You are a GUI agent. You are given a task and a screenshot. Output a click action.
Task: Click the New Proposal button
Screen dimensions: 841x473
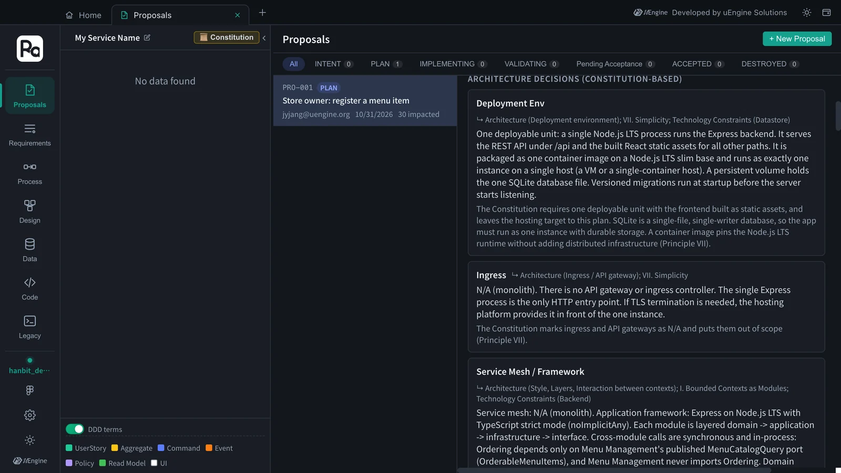point(797,38)
